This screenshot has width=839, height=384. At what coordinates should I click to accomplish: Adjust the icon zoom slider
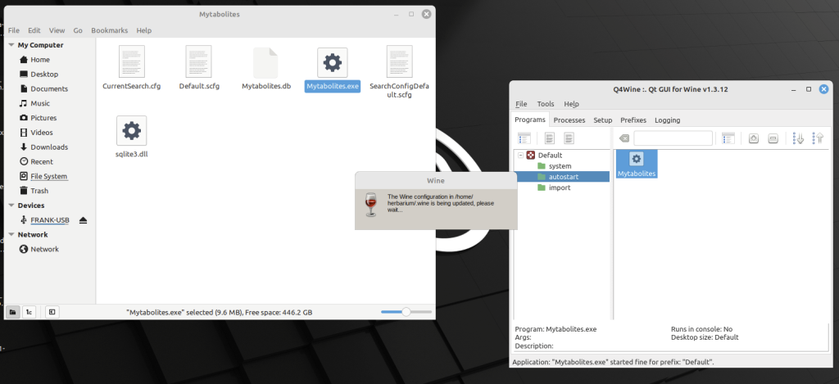click(x=405, y=312)
